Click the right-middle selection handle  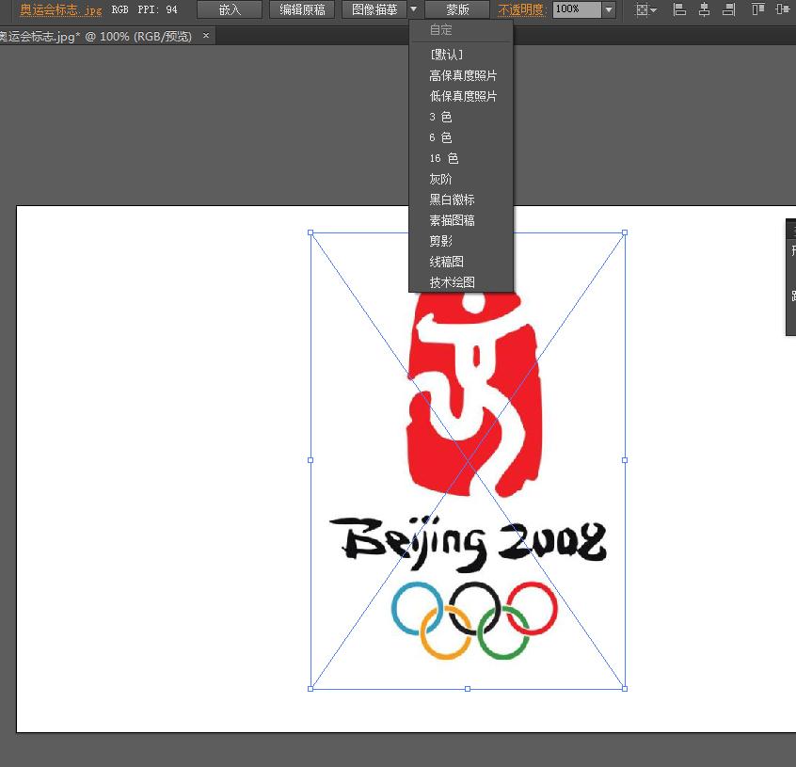point(625,460)
